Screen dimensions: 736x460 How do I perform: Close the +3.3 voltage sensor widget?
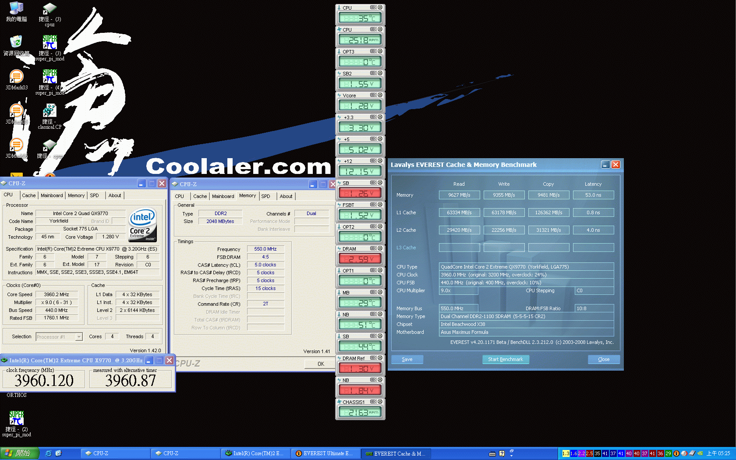(x=380, y=117)
